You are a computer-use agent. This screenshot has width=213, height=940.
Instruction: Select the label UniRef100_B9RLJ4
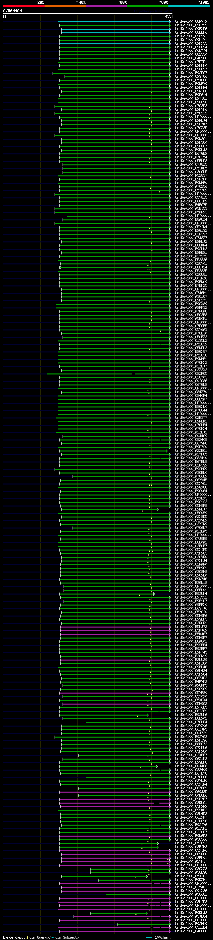[x=191, y=120]
